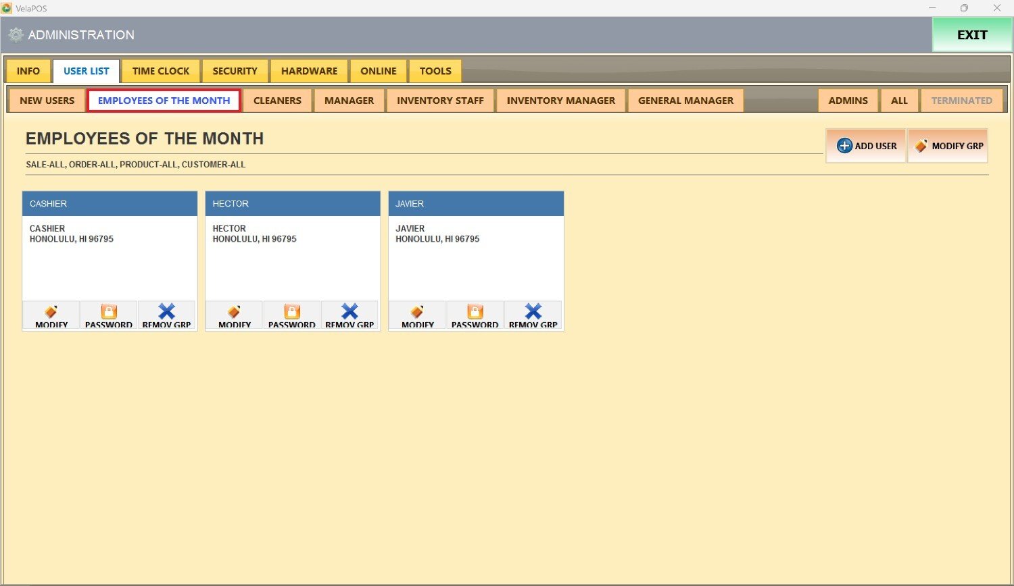This screenshot has height=586, width=1014.
Task: Open Password lock icon for Javier
Action: pyautogui.click(x=475, y=312)
